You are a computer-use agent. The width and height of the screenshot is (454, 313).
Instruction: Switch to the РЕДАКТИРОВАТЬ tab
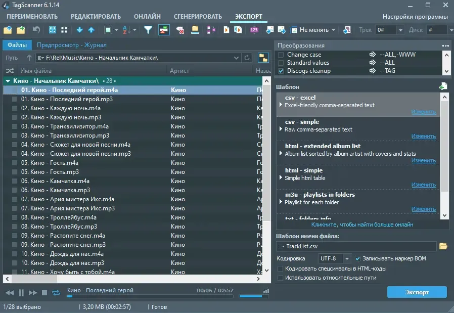[96, 17]
